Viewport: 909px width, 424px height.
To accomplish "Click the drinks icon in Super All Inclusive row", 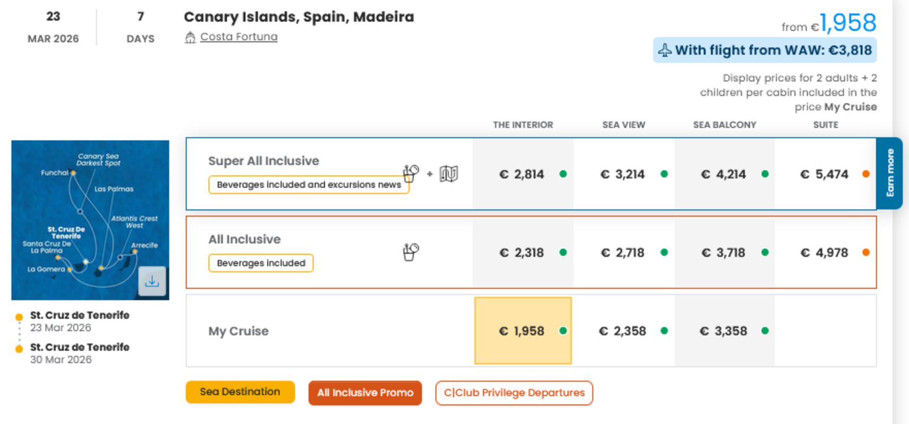I will click(x=411, y=173).
